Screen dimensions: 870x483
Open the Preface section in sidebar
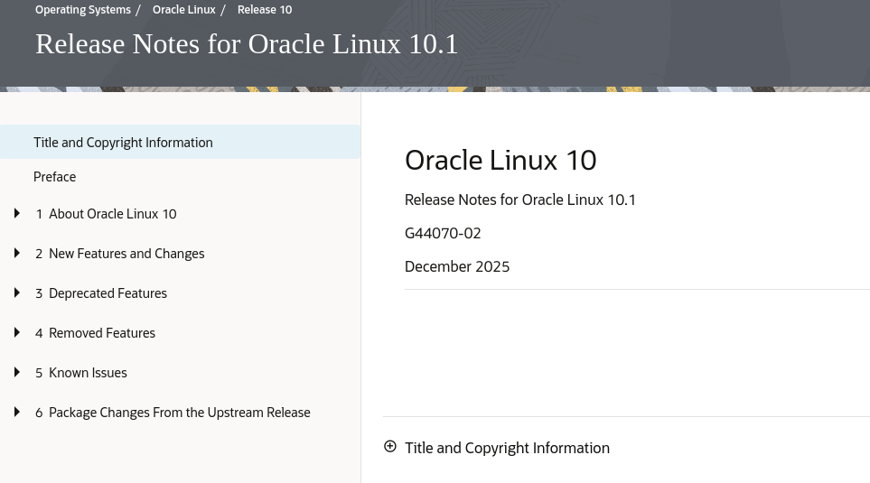pos(54,177)
